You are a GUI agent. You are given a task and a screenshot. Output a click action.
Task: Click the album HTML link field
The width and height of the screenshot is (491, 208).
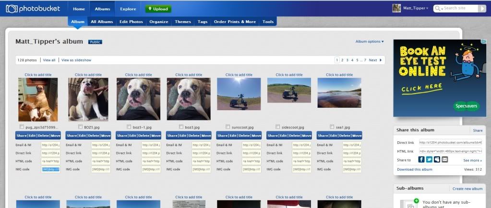coord(451,151)
